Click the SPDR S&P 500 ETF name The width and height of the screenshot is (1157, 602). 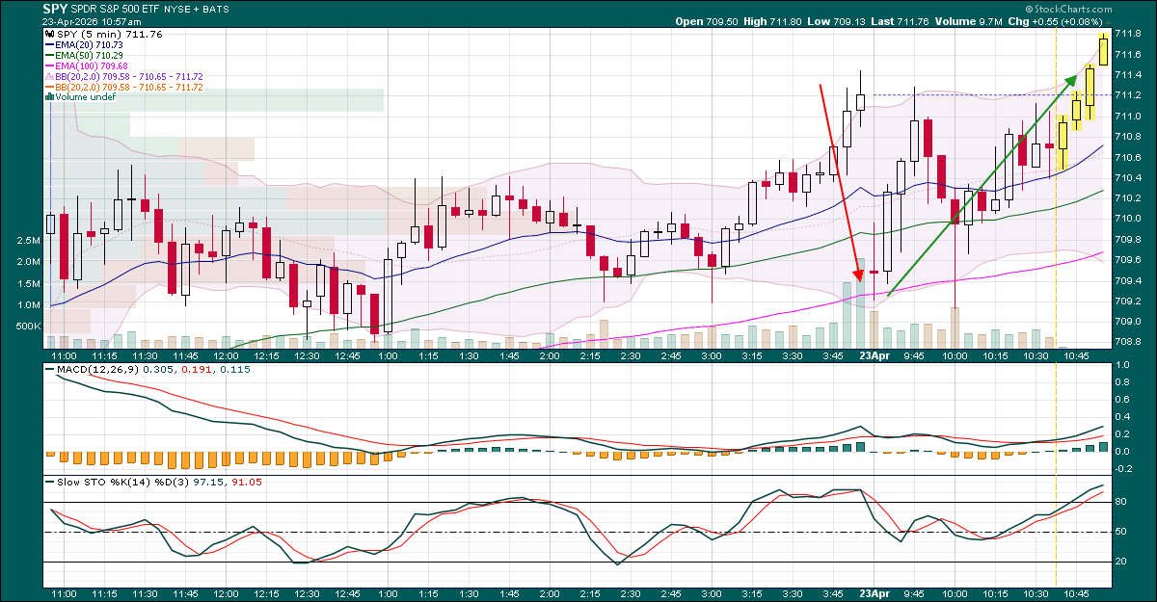point(117,8)
